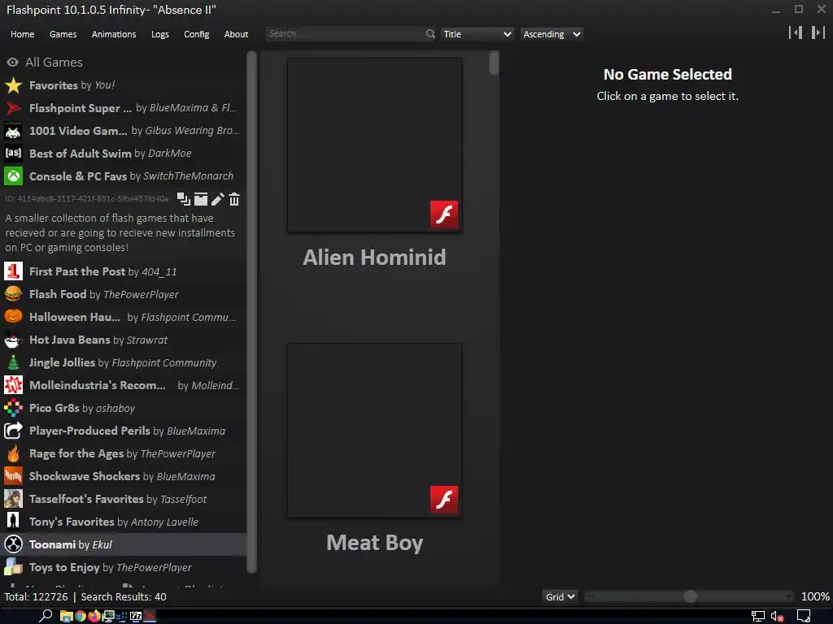Click Flash platform badge on Meat Boy

coord(444,500)
